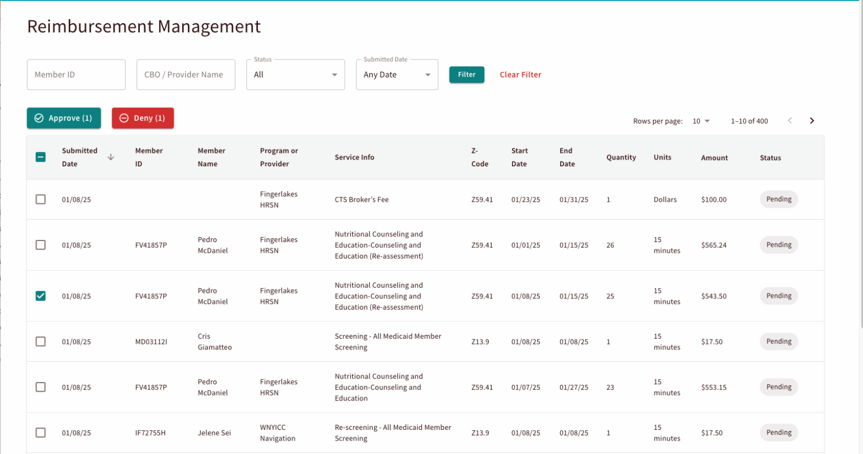Click the Submitted Date sort arrow icon
Screen dimensions: 863x454
pos(111,157)
